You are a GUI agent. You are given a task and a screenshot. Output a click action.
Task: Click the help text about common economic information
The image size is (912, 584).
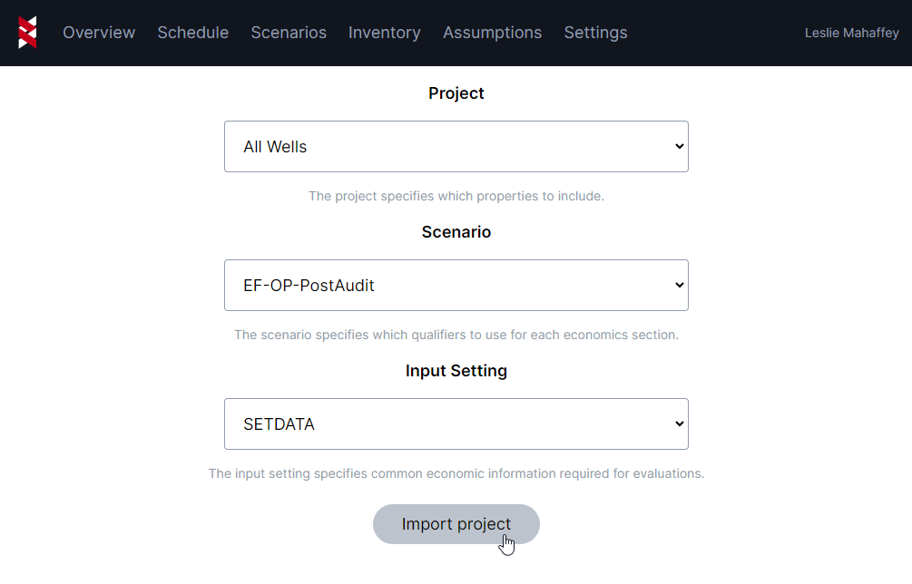[456, 473]
